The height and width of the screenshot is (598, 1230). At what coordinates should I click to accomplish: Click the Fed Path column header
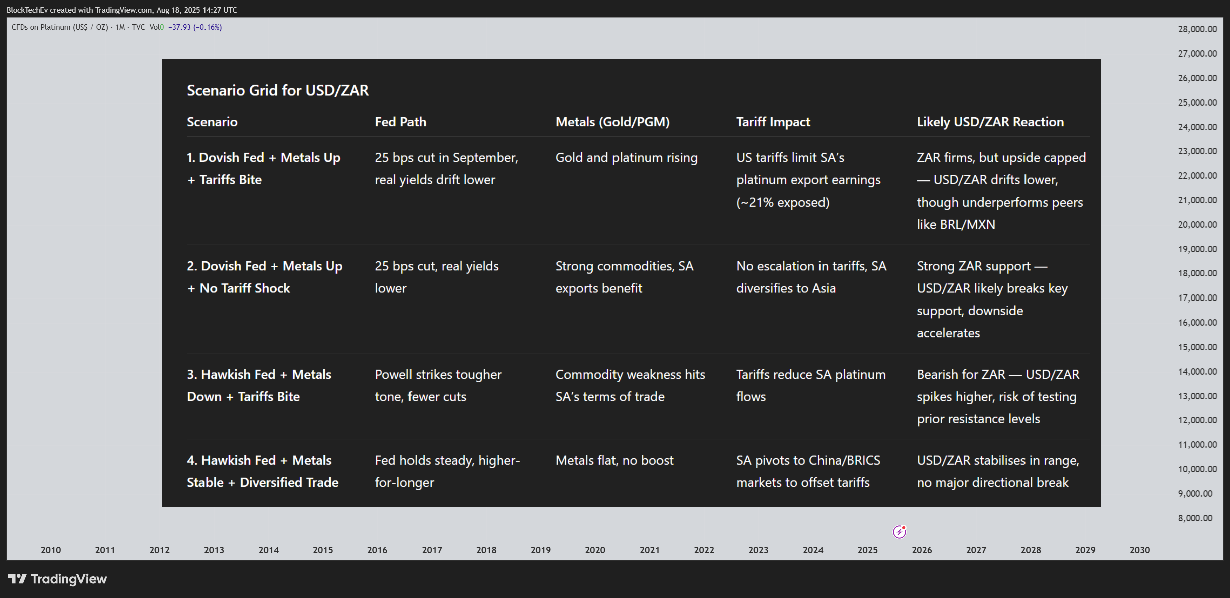(400, 122)
